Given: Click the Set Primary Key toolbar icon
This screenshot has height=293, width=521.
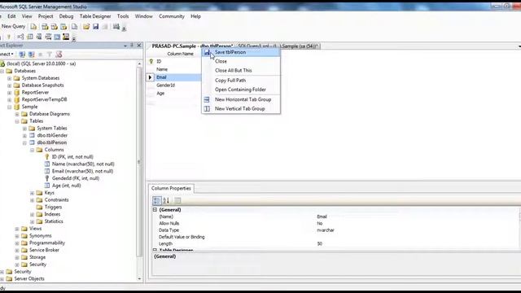Looking at the screenshot, I should (x=9, y=37).
